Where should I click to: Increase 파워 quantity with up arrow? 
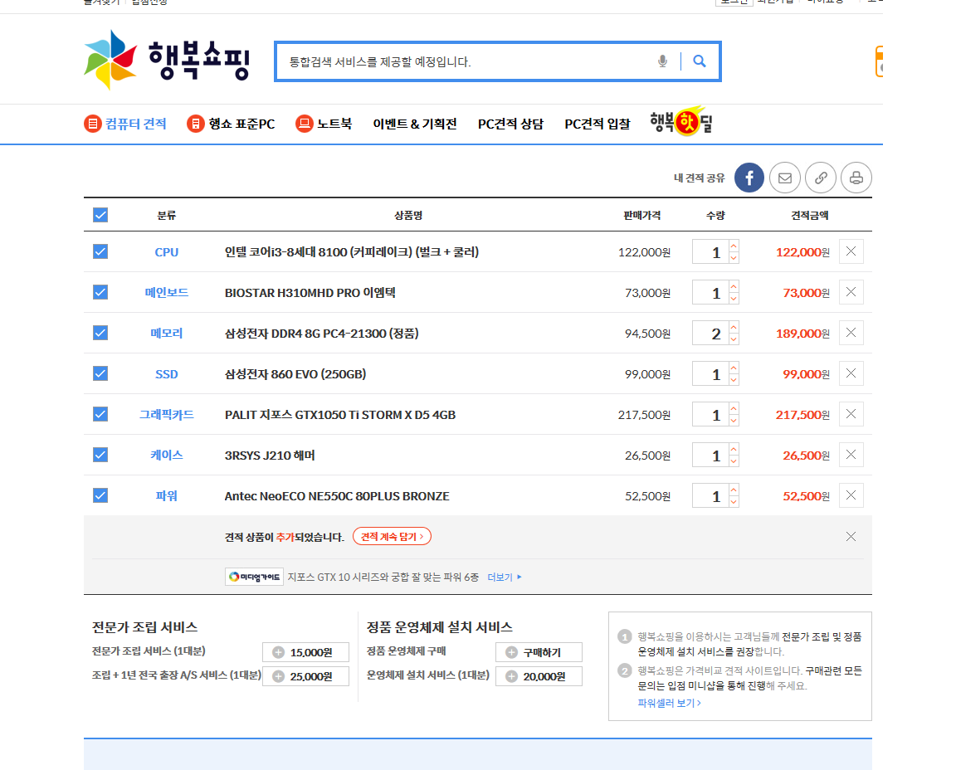(x=734, y=490)
